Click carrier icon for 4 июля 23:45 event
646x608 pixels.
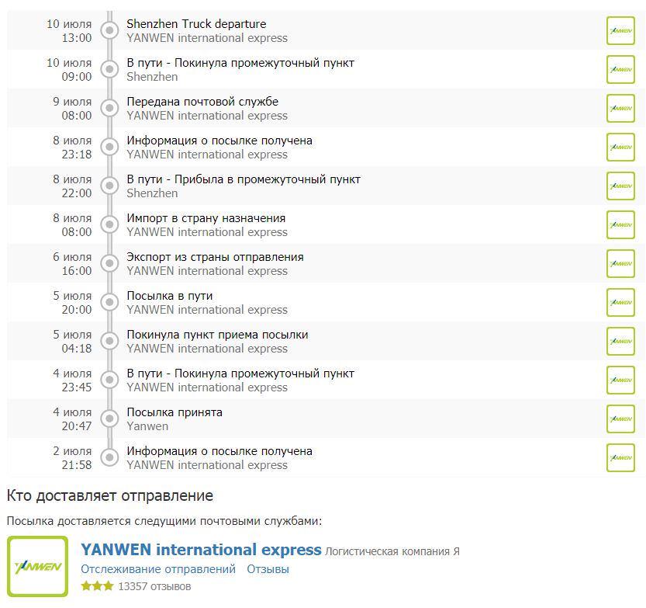point(620,380)
